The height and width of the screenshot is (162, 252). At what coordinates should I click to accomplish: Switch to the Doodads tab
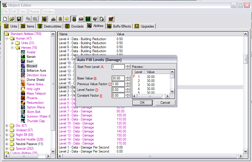pos(75,26)
